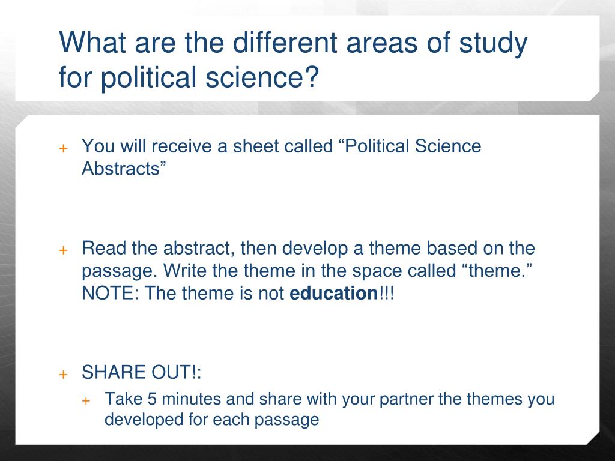Click the text "developed for each passage"

[212, 420]
